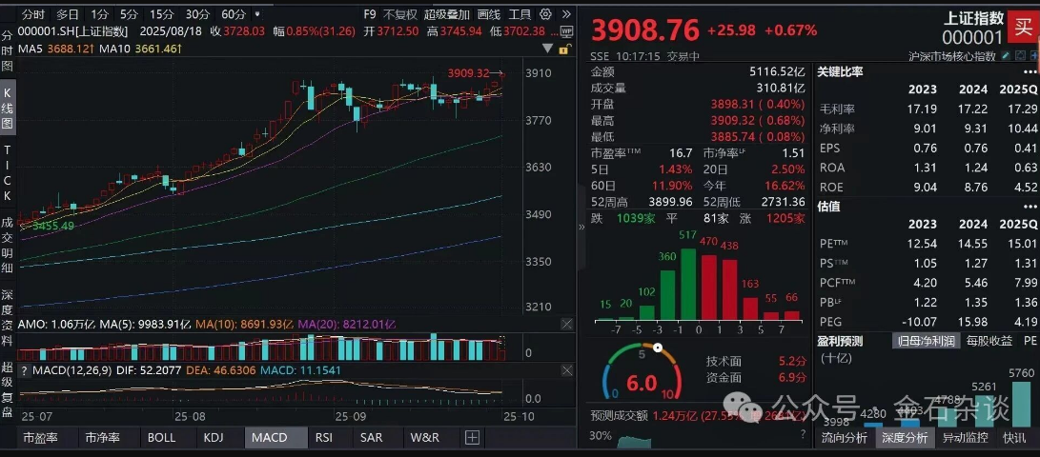Screen dimensions: 1040x457
Task: Click the red 买 buy icon
Action: [x=1024, y=29]
